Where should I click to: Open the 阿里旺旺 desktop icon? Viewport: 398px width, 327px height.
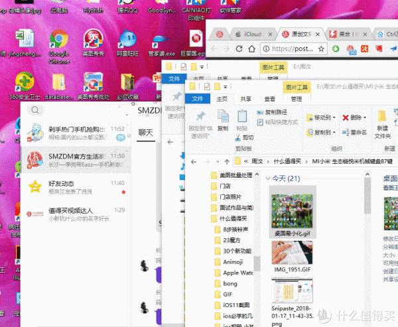[127, 42]
